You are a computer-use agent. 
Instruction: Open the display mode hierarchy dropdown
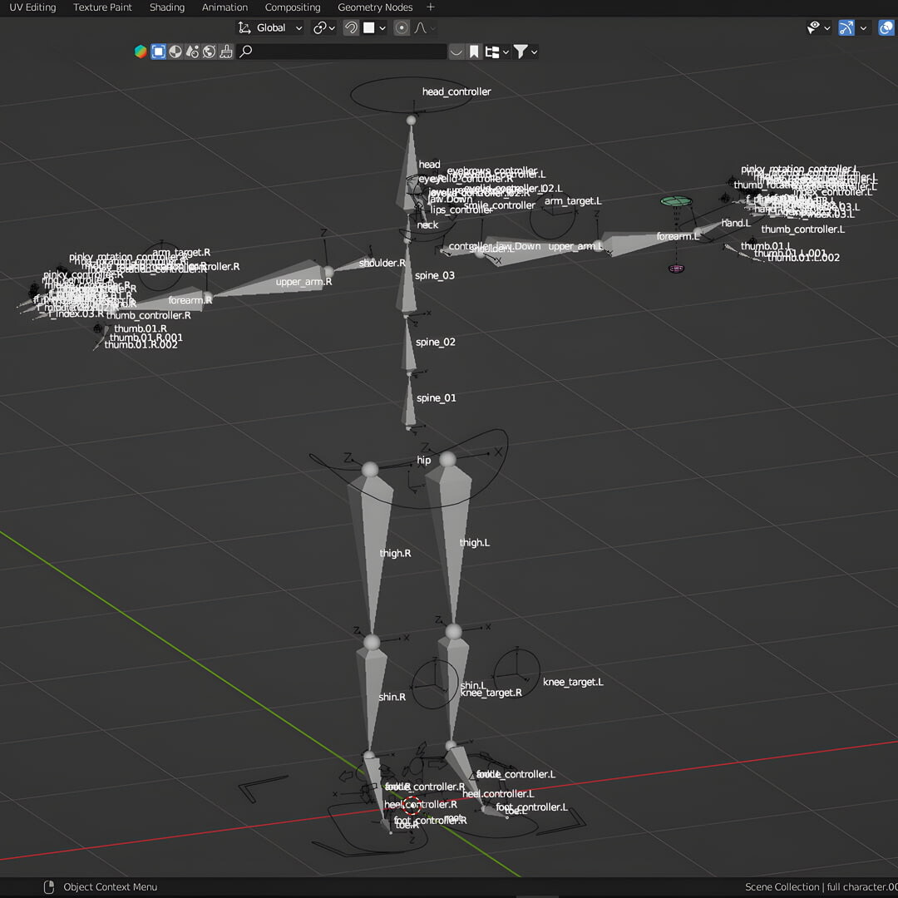(497, 52)
